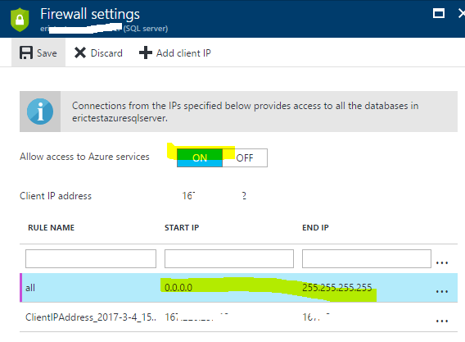Click the Allow access to Azure services label
The width and height of the screenshot is (465, 342).
(84, 157)
